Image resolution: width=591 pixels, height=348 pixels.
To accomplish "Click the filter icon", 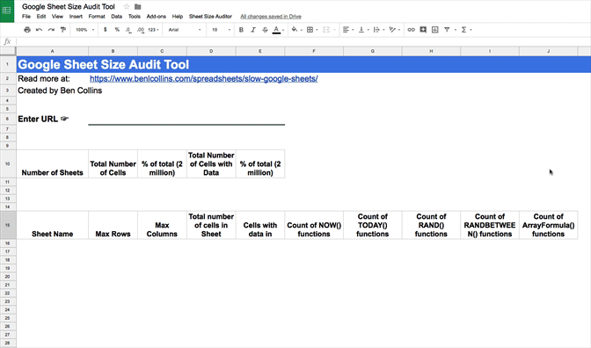I will pos(447,30).
